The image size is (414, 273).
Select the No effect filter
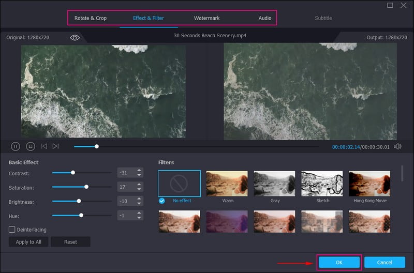tap(179, 184)
